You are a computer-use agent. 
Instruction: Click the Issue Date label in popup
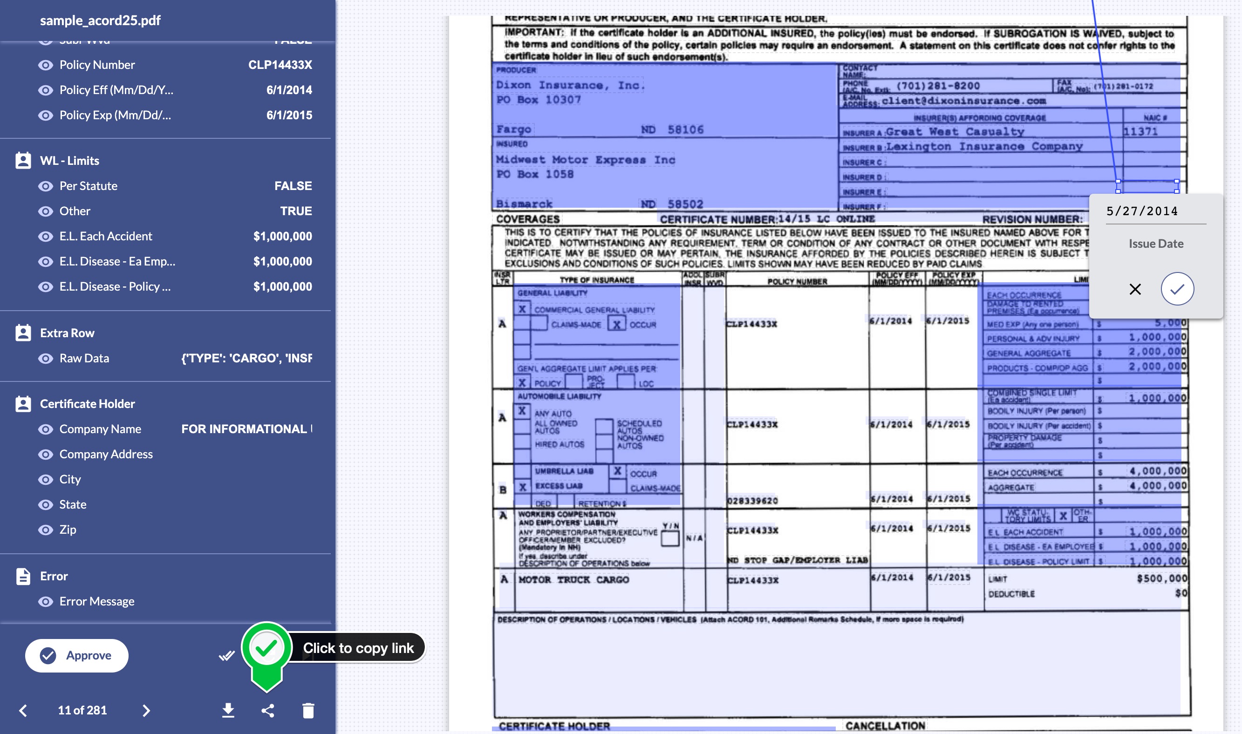[x=1156, y=244]
